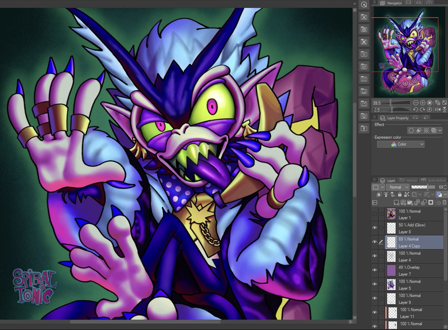The image size is (448, 330).
Task: Hide Layer 11 using eye icon
Action: 375,312
